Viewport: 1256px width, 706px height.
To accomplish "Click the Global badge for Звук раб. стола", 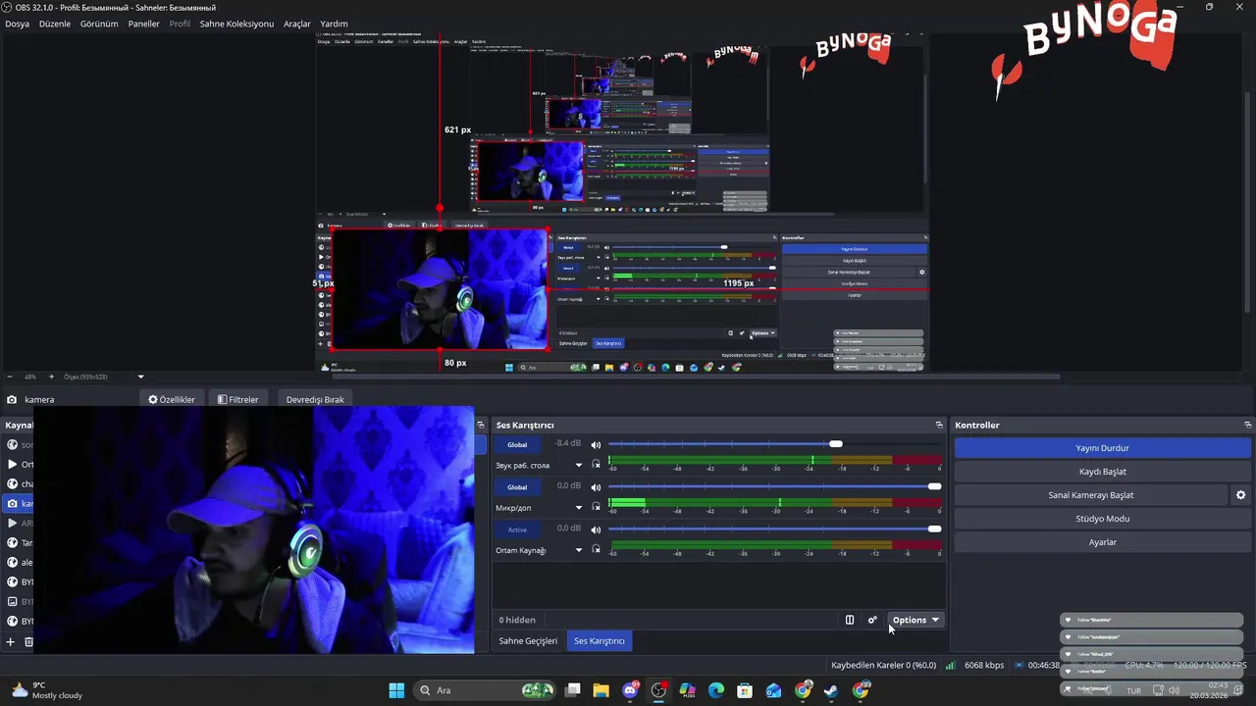I will pos(517,445).
